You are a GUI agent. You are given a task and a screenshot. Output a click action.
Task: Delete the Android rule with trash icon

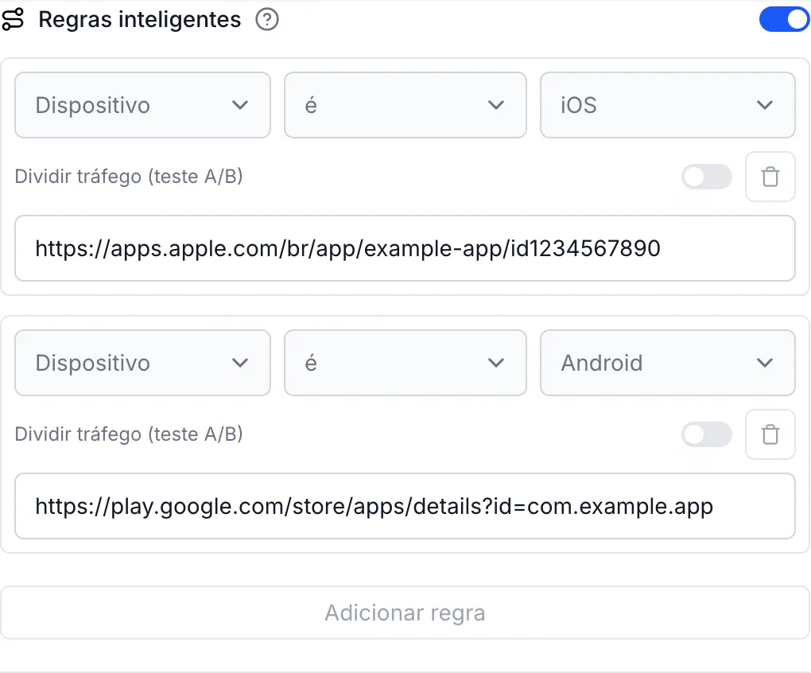[770, 434]
